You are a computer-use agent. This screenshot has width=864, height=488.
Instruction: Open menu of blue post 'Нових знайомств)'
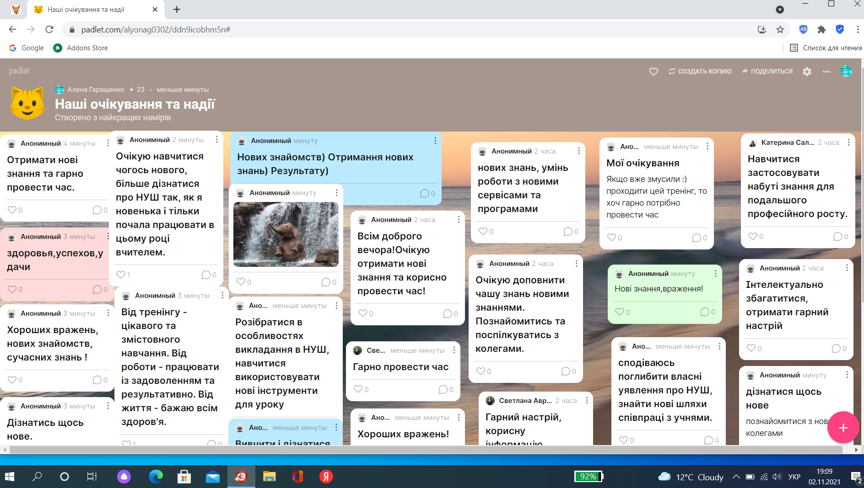[435, 140]
